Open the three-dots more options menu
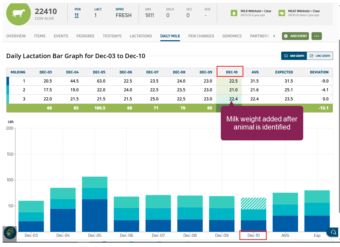340x247 pixels. (x=316, y=36)
